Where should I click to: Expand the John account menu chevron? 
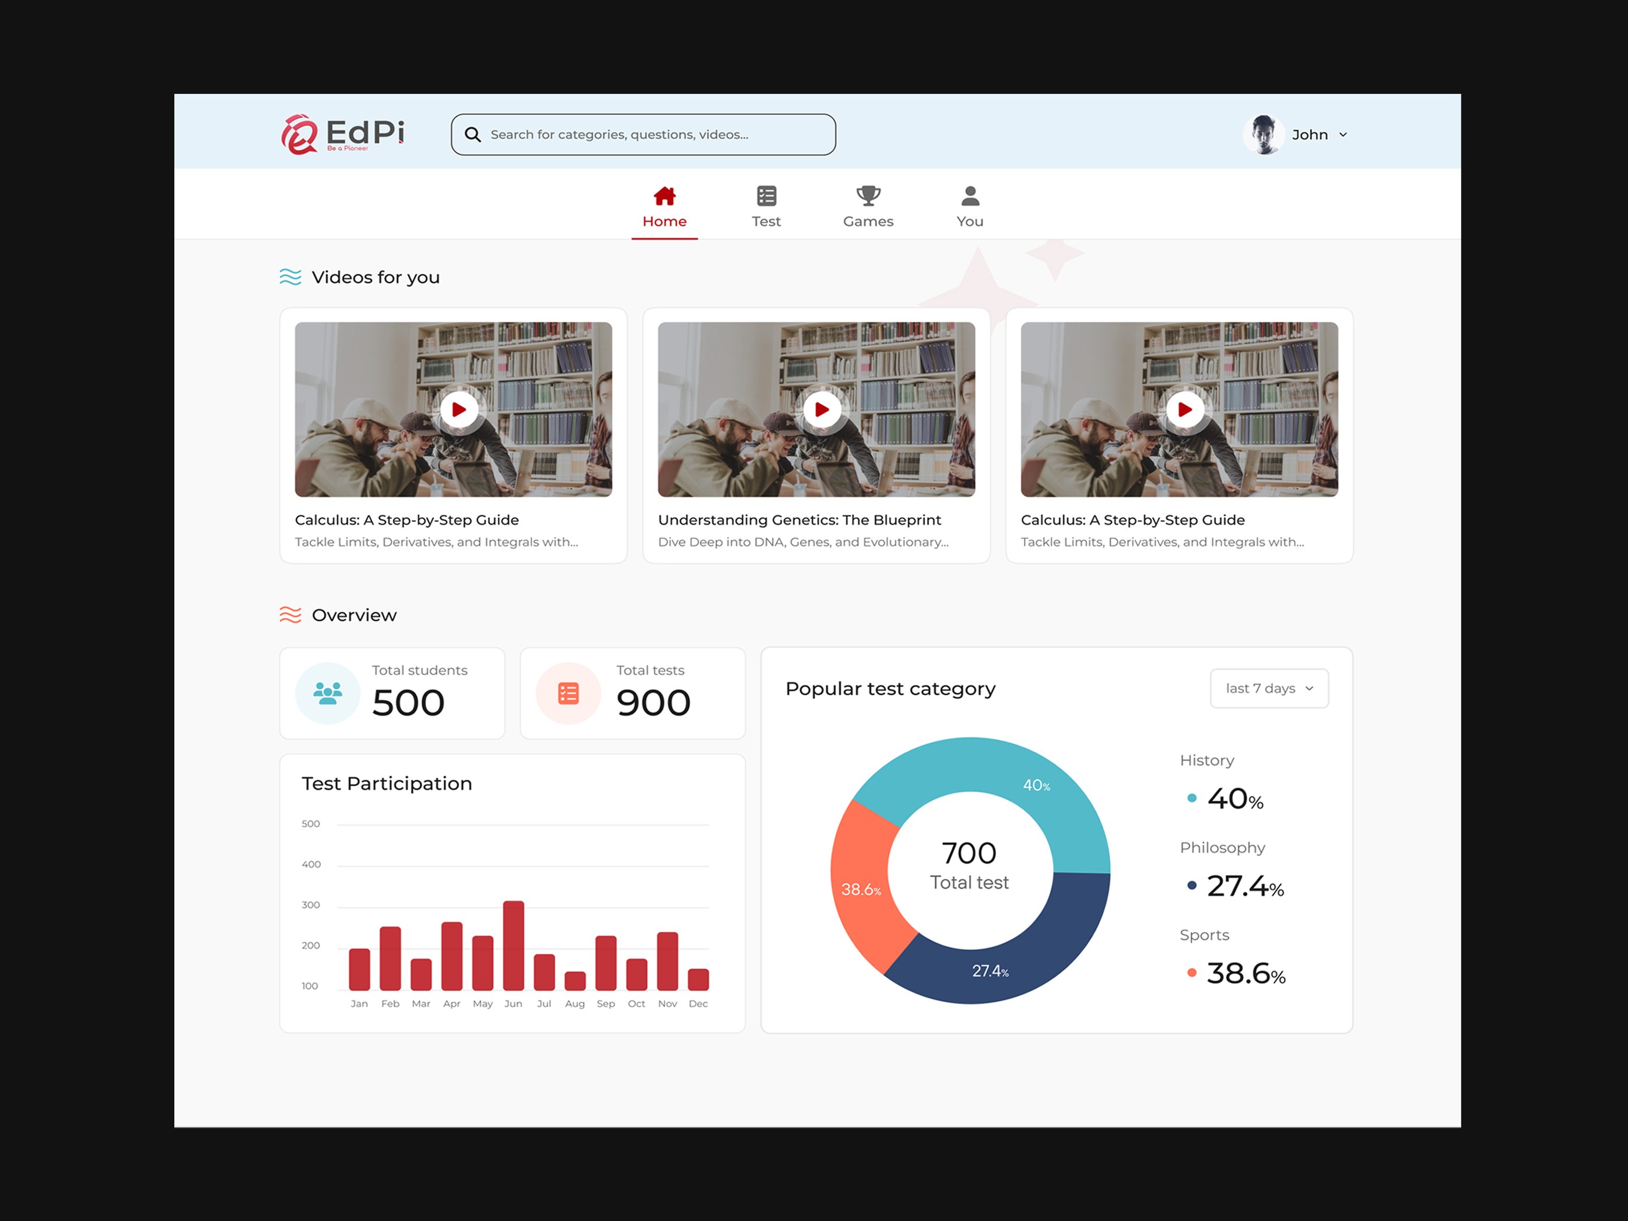pos(1344,134)
